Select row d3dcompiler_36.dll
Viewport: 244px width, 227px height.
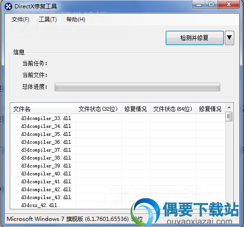point(118,142)
